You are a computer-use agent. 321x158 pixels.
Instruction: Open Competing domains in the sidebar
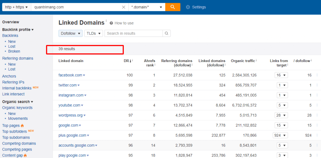[x=19, y=143]
